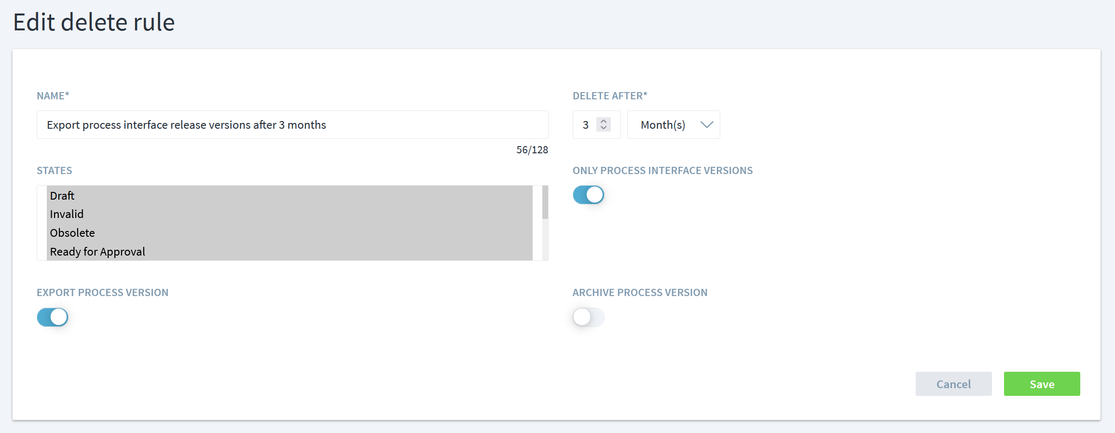Image resolution: width=1115 pixels, height=433 pixels.
Task: Choose the Obsolete state entry
Action: tap(72, 233)
